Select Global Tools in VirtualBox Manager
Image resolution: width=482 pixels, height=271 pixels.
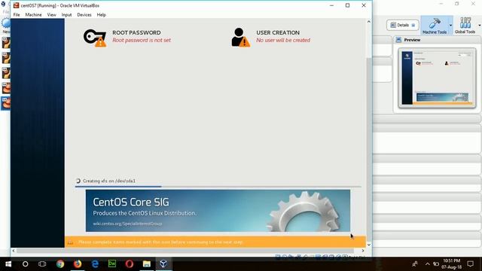click(x=465, y=26)
